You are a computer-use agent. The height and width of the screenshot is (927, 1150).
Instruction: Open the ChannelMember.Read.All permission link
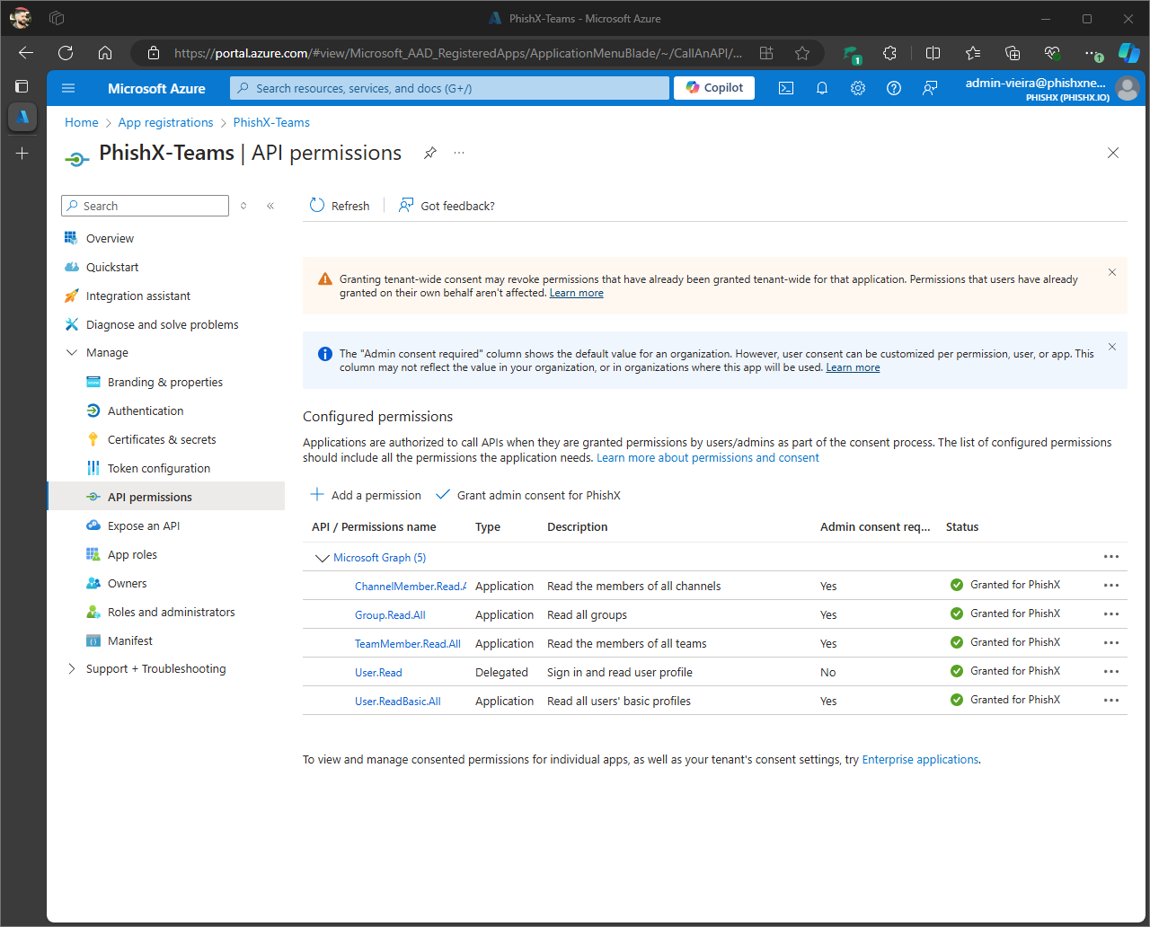pyautogui.click(x=411, y=586)
